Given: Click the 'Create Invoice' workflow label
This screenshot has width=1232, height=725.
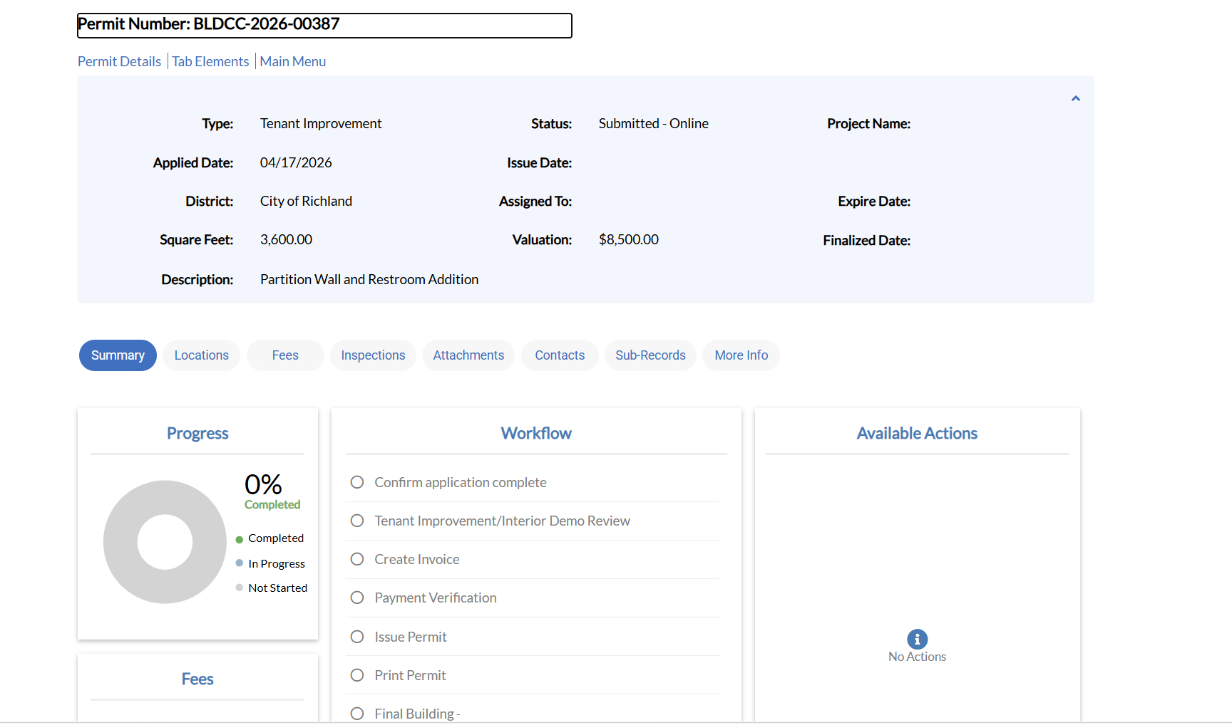Looking at the screenshot, I should (x=417, y=559).
